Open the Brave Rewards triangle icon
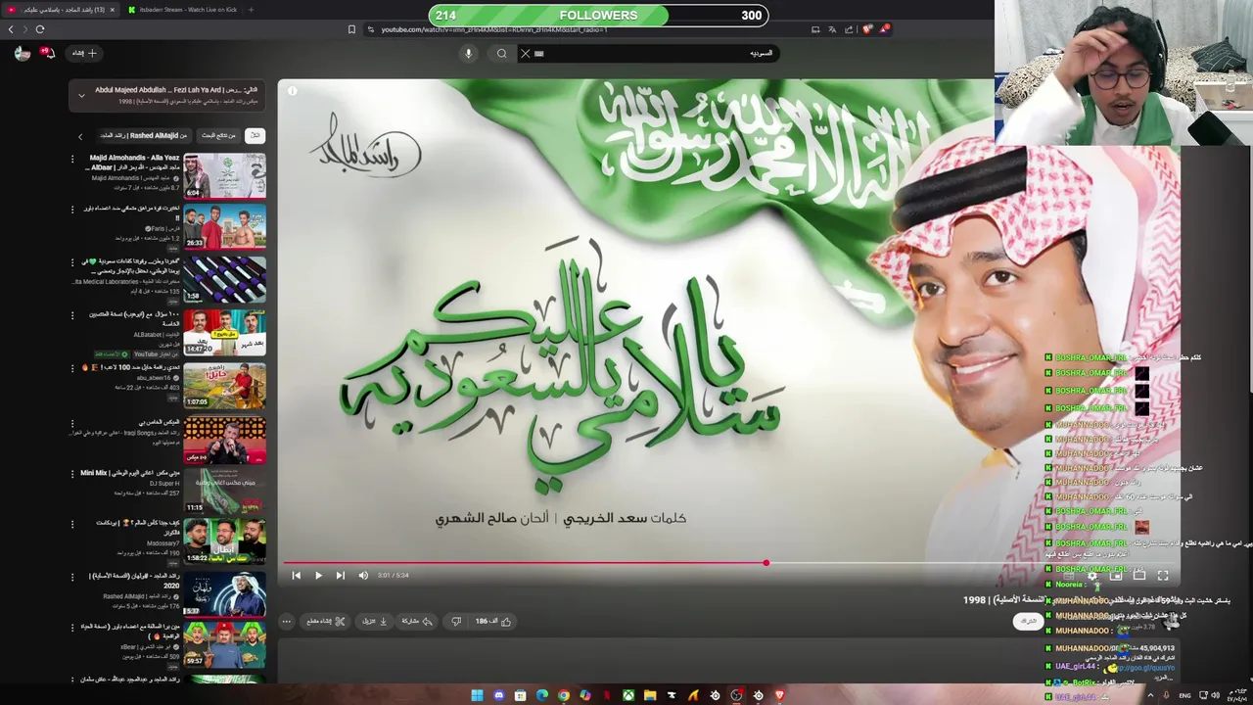This screenshot has height=705, width=1253. [x=884, y=29]
